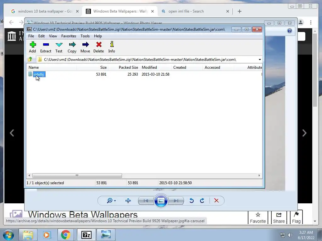The height and width of the screenshot is (241, 322).
Task: Open File Explorer from taskbar
Action: tap(28, 235)
